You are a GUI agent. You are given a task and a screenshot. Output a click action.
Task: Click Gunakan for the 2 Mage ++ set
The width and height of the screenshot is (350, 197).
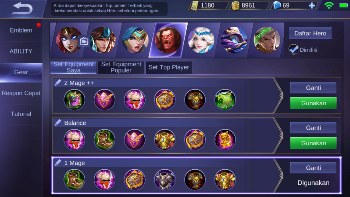coord(313,103)
